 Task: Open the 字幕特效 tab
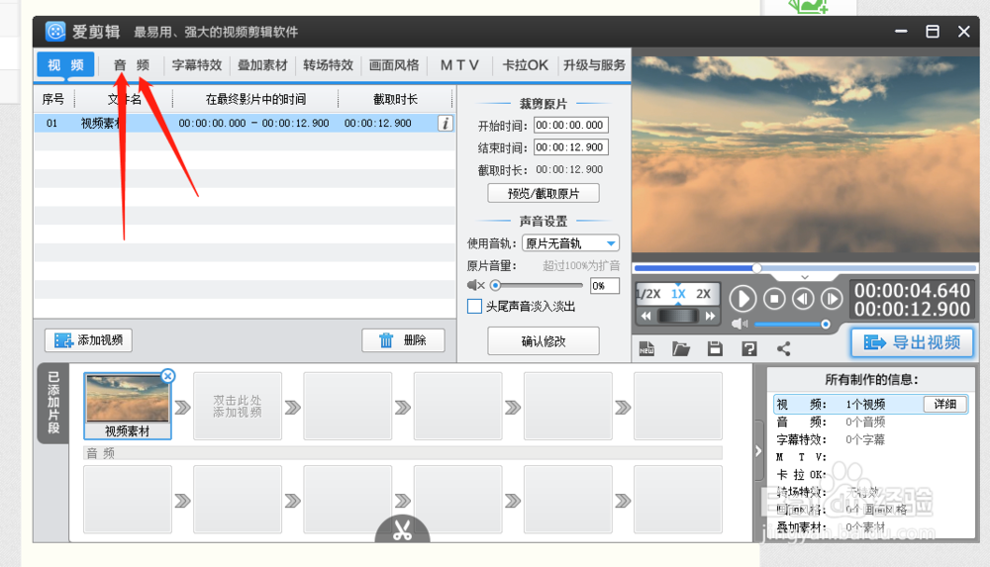coord(197,65)
